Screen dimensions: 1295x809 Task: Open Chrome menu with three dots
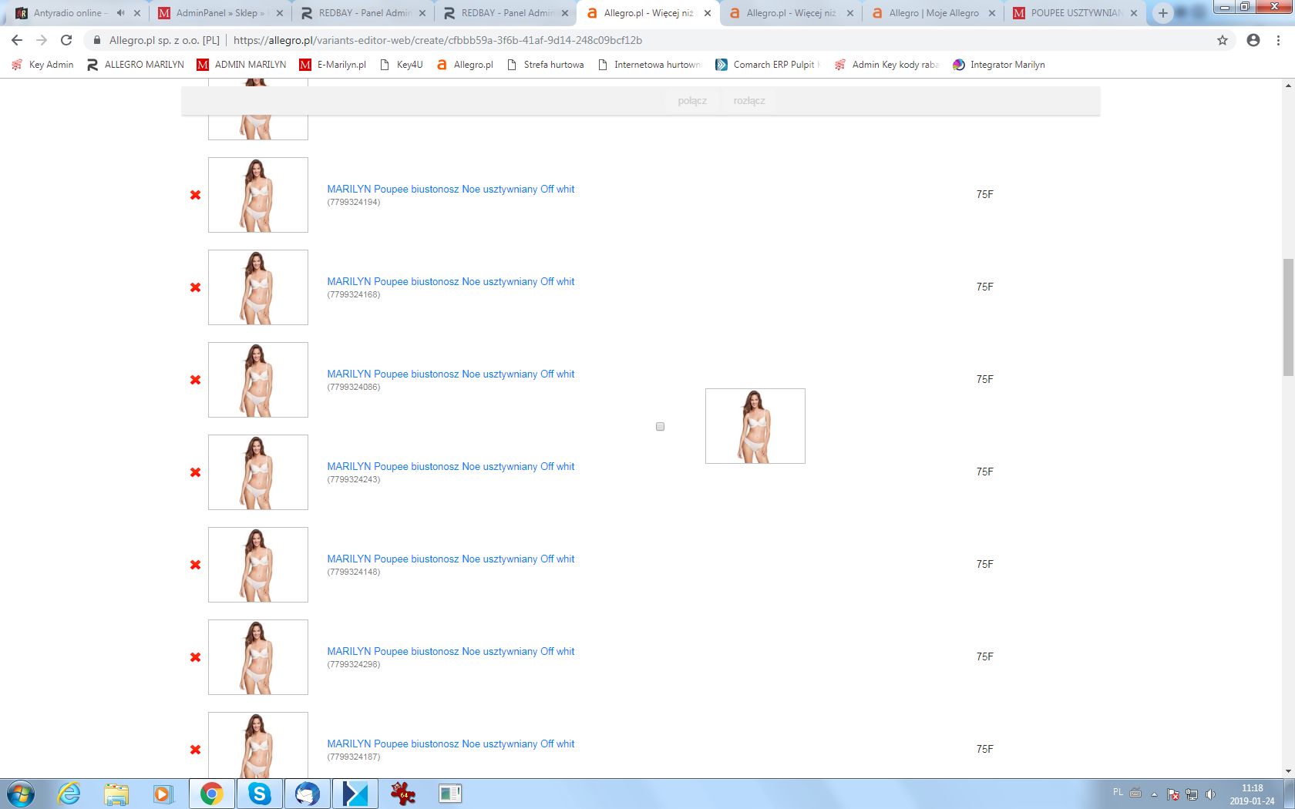coord(1278,40)
